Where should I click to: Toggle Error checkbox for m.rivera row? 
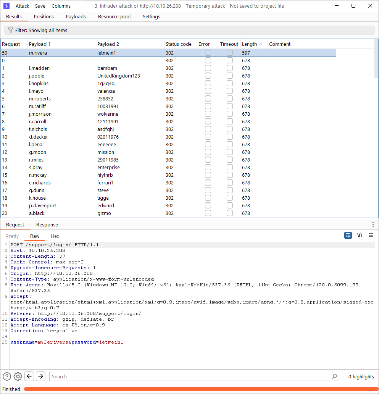pyautogui.click(x=208, y=53)
